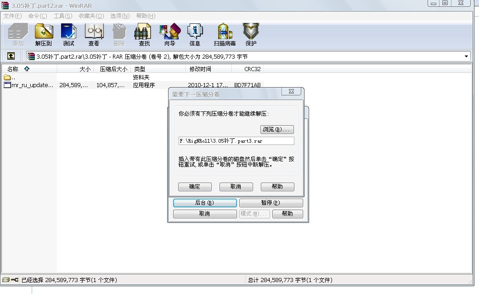The image size is (479, 294).
Task: Click the key icon in status bar
Action: point(14,280)
